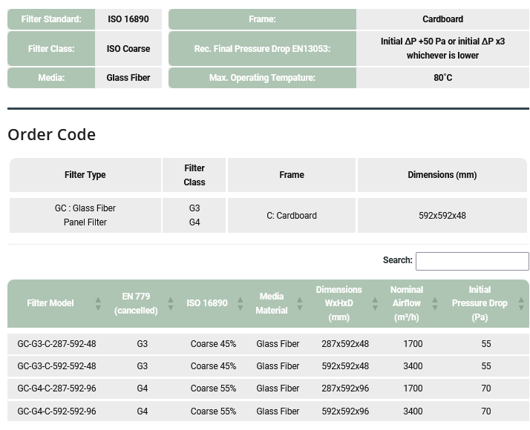Screen dimensions: 530x430
Task: Focus the Search input field
Action: point(472,261)
